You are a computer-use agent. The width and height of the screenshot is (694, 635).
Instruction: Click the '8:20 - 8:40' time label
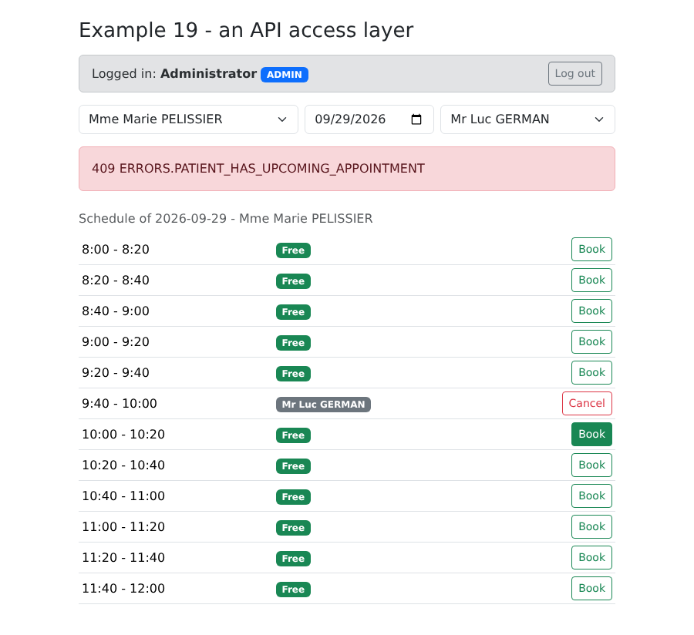(116, 281)
